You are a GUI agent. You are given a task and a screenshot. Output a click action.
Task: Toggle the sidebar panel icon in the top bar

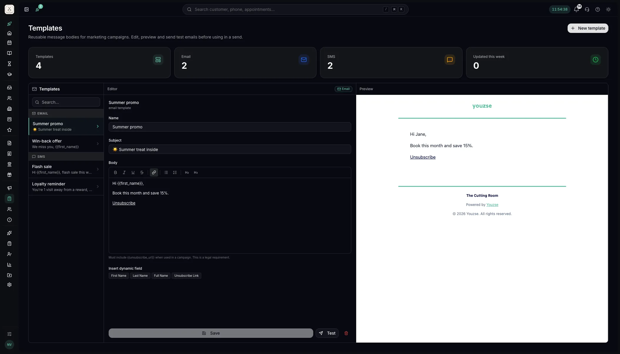point(26,9)
